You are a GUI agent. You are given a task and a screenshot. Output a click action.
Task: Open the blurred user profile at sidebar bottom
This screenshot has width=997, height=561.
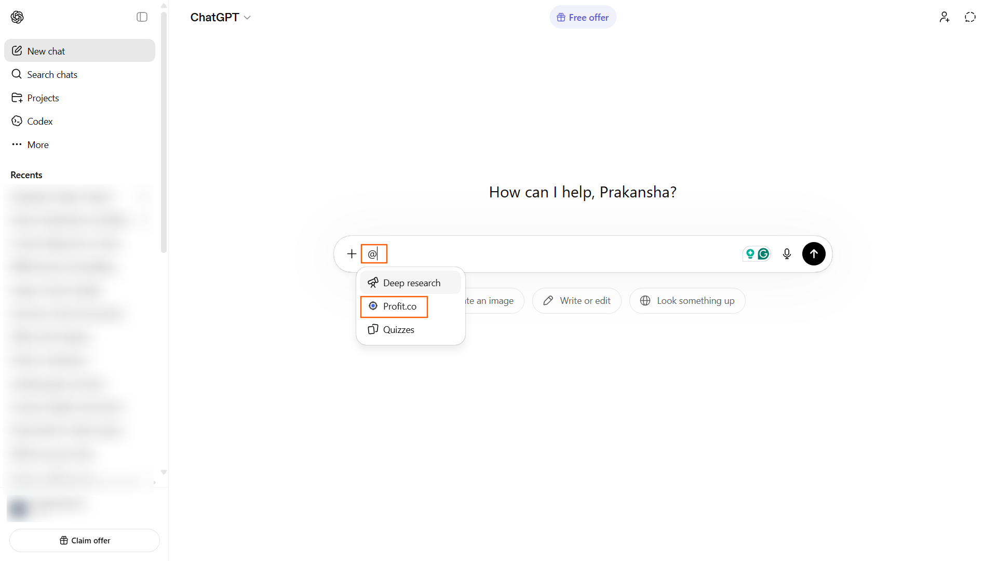pyautogui.click(x=80, y=507)
